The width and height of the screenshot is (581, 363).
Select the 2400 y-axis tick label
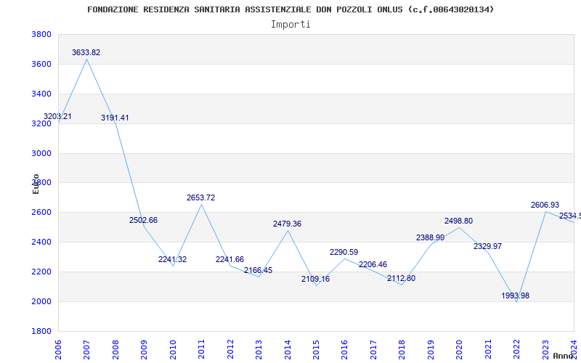(x=41, y=242)
